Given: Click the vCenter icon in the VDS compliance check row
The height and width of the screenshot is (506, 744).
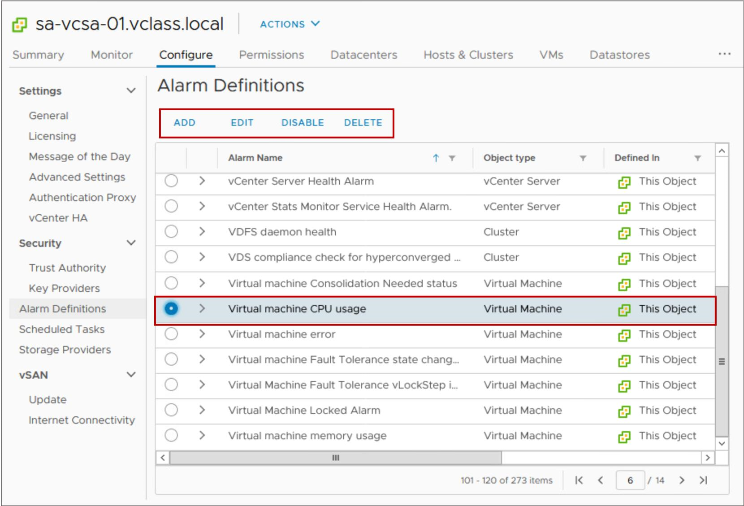Looking at the screenshot, I should pos(624,258).
